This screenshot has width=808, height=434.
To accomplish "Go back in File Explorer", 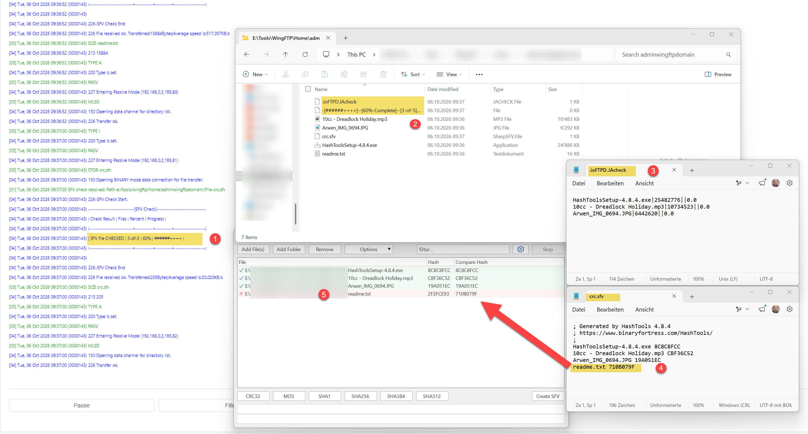I will click(x=247, y=54).
